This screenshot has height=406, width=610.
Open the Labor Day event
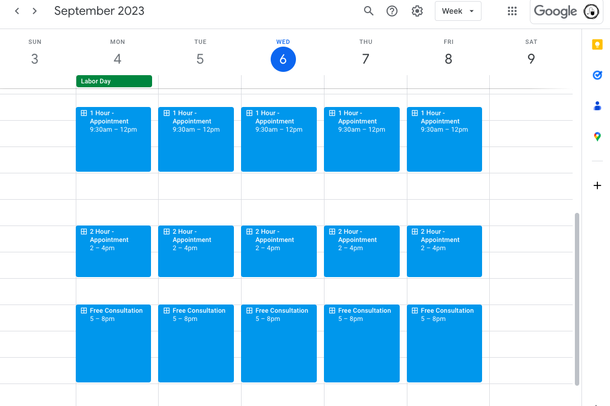click(x=114, y=81)
